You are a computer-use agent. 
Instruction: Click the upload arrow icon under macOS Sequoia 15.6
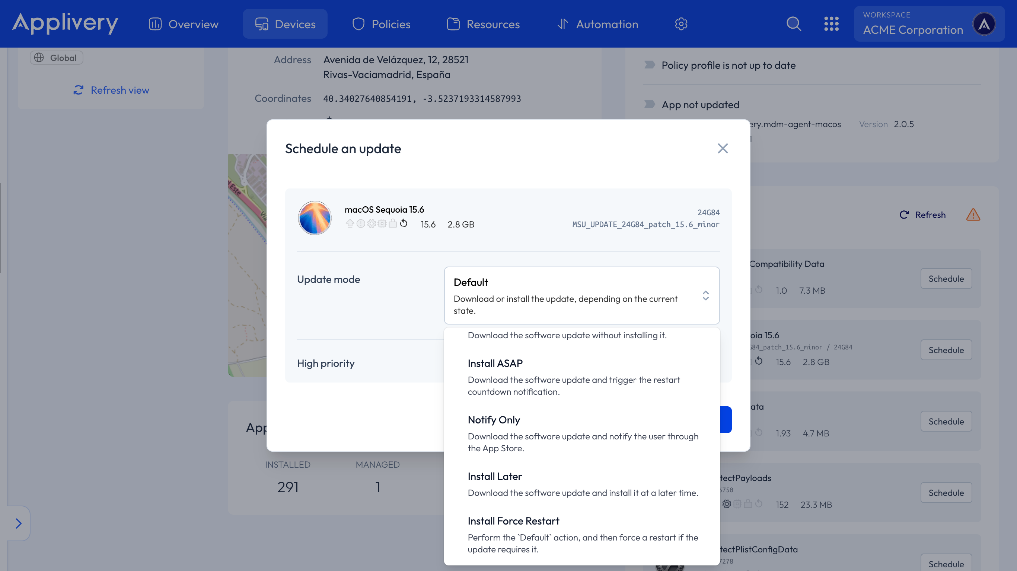coord(350,223)
